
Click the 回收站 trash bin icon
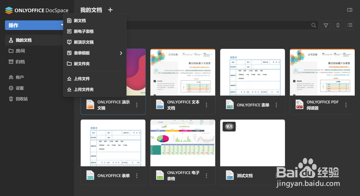(x=11, y=99)
